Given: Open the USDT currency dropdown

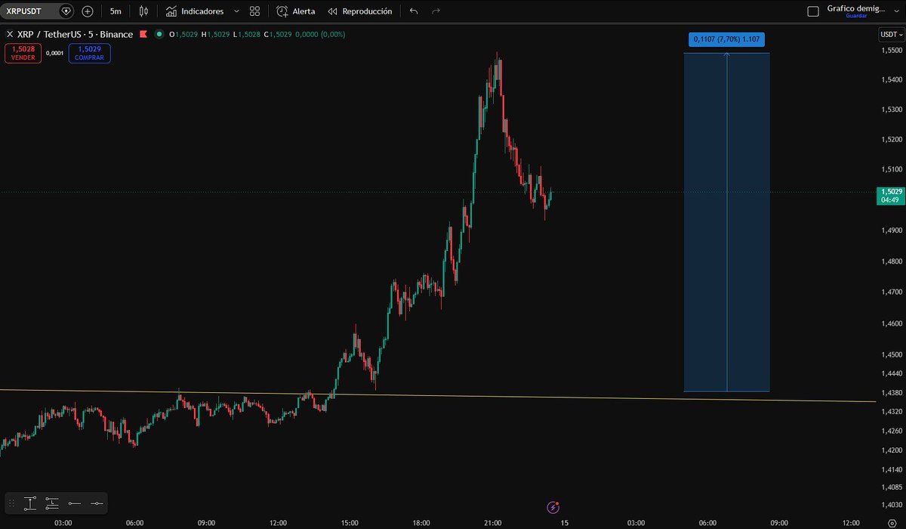Looking at the screenshot, I should tap(891, 35).
